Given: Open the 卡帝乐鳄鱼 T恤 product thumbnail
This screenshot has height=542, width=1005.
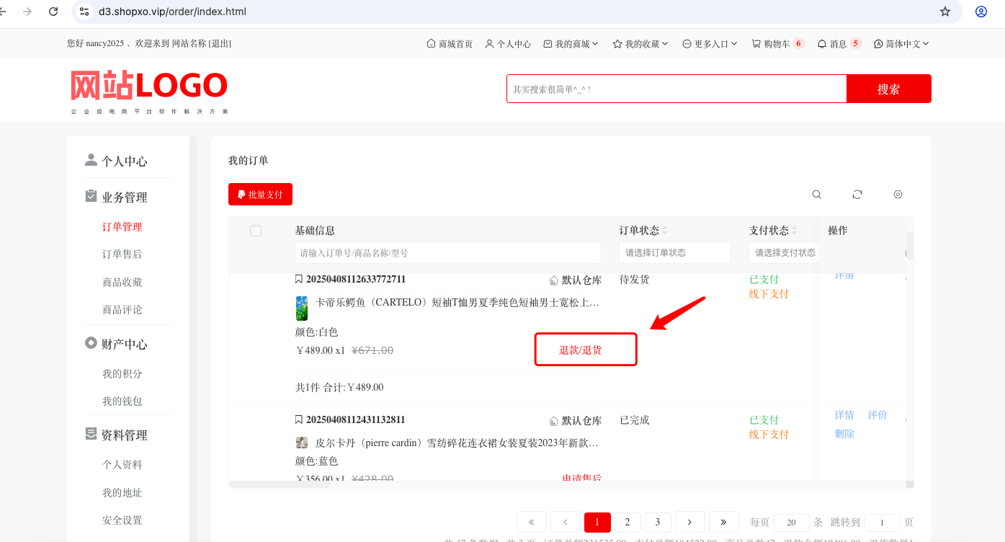Looking at the screenshot, I should point(302,308).
